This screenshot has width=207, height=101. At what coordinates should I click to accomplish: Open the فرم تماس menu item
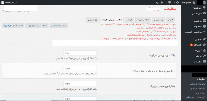(x=197, y=13)
